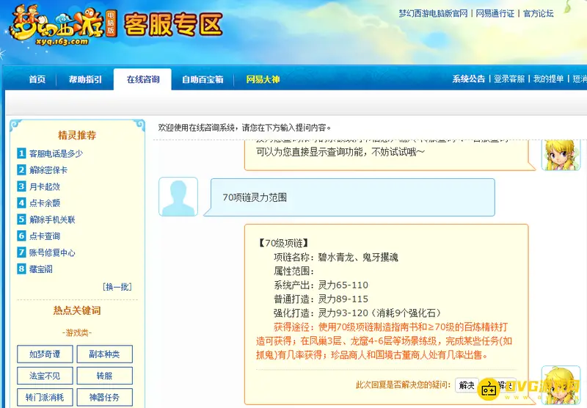Viewport: 587px width, 408px height.
Task: Open 点卡查询 recommendation
Action: click(x=45, y=236)
